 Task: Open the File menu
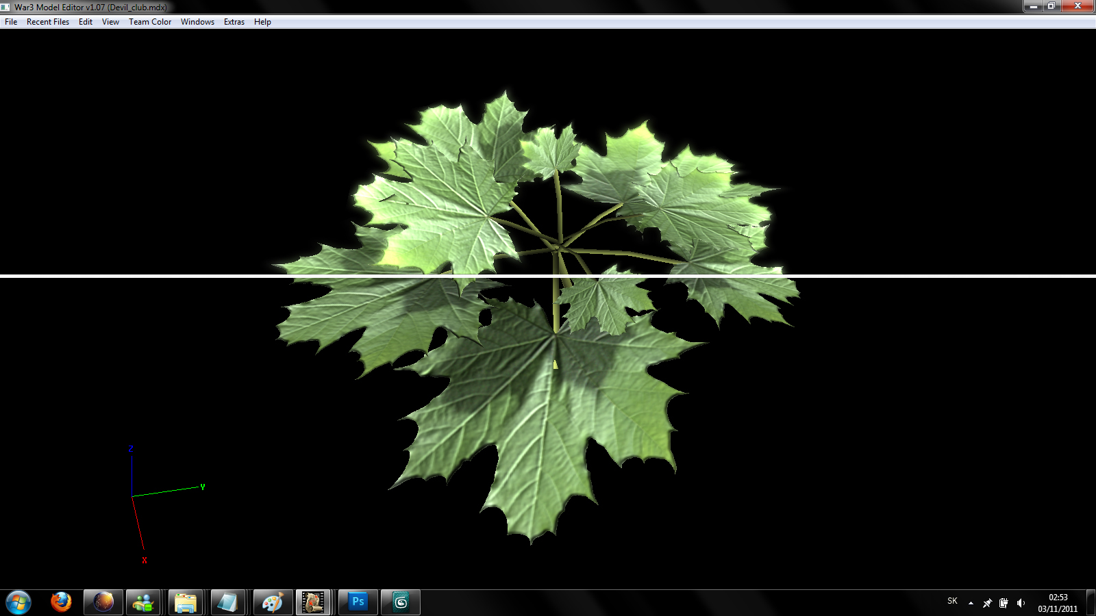pyautogui.click(x=11, y=22)
